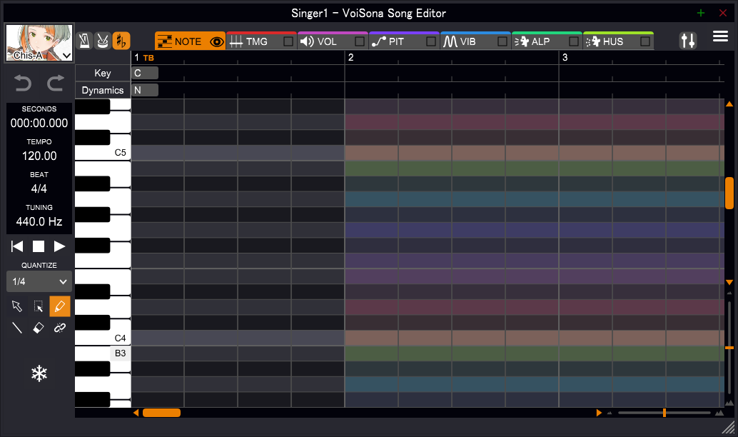Screen dimensions: 738x437
Task: Undo the last action
Action: coord(23,83)
